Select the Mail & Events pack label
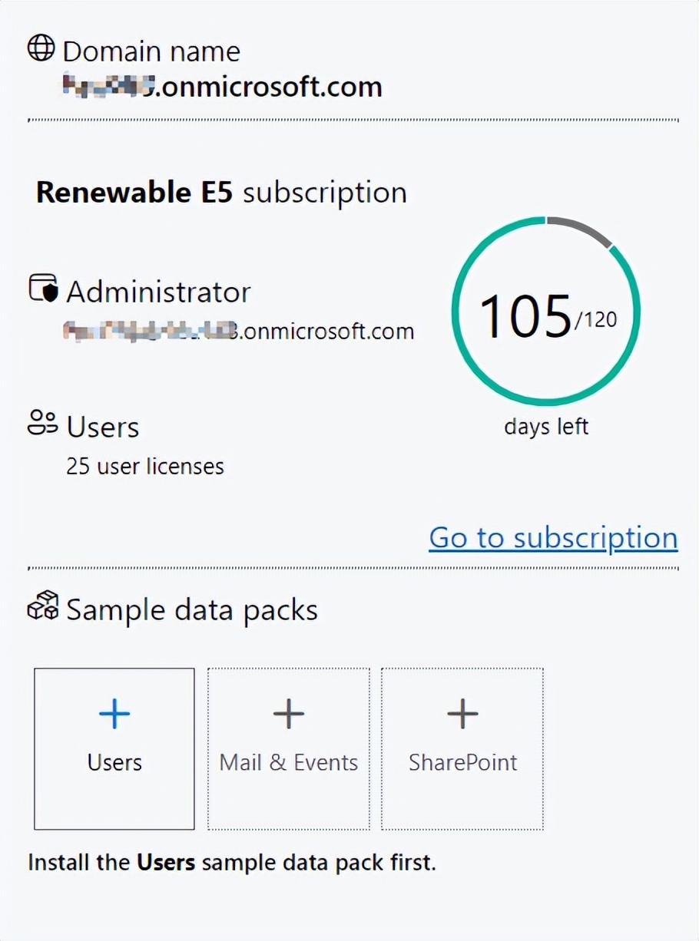The image size is (699, 941). coord(289,762)
